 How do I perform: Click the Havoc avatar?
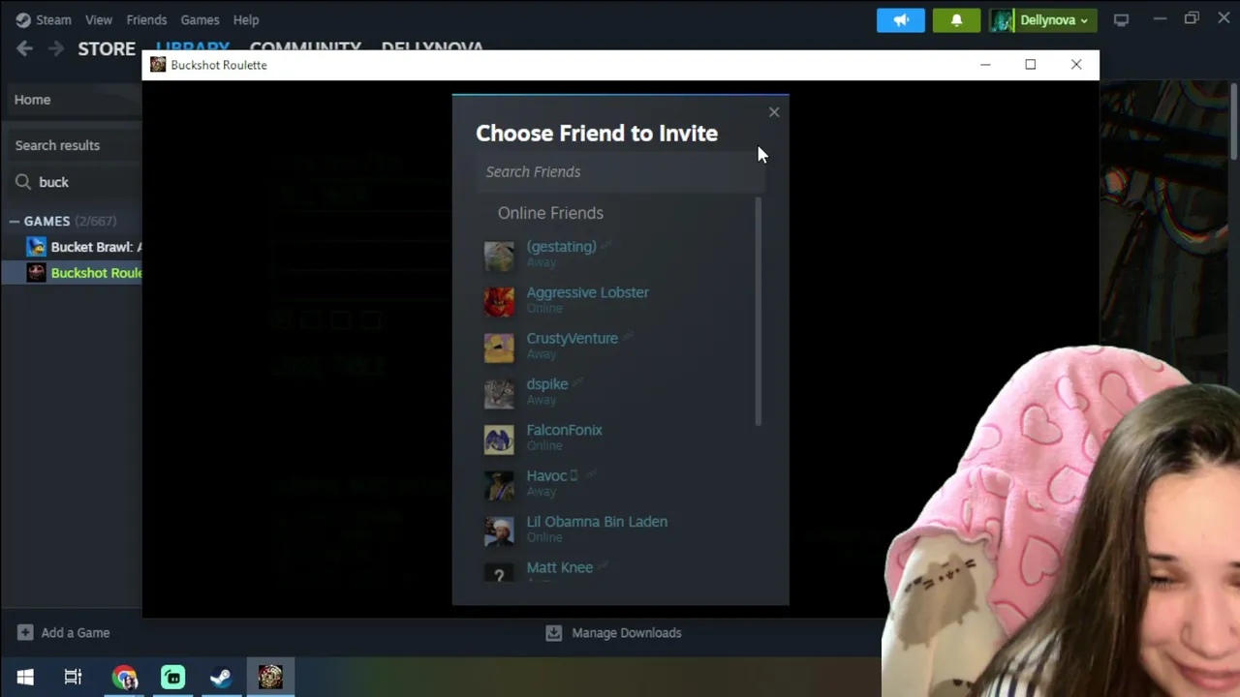click(499, 485)
